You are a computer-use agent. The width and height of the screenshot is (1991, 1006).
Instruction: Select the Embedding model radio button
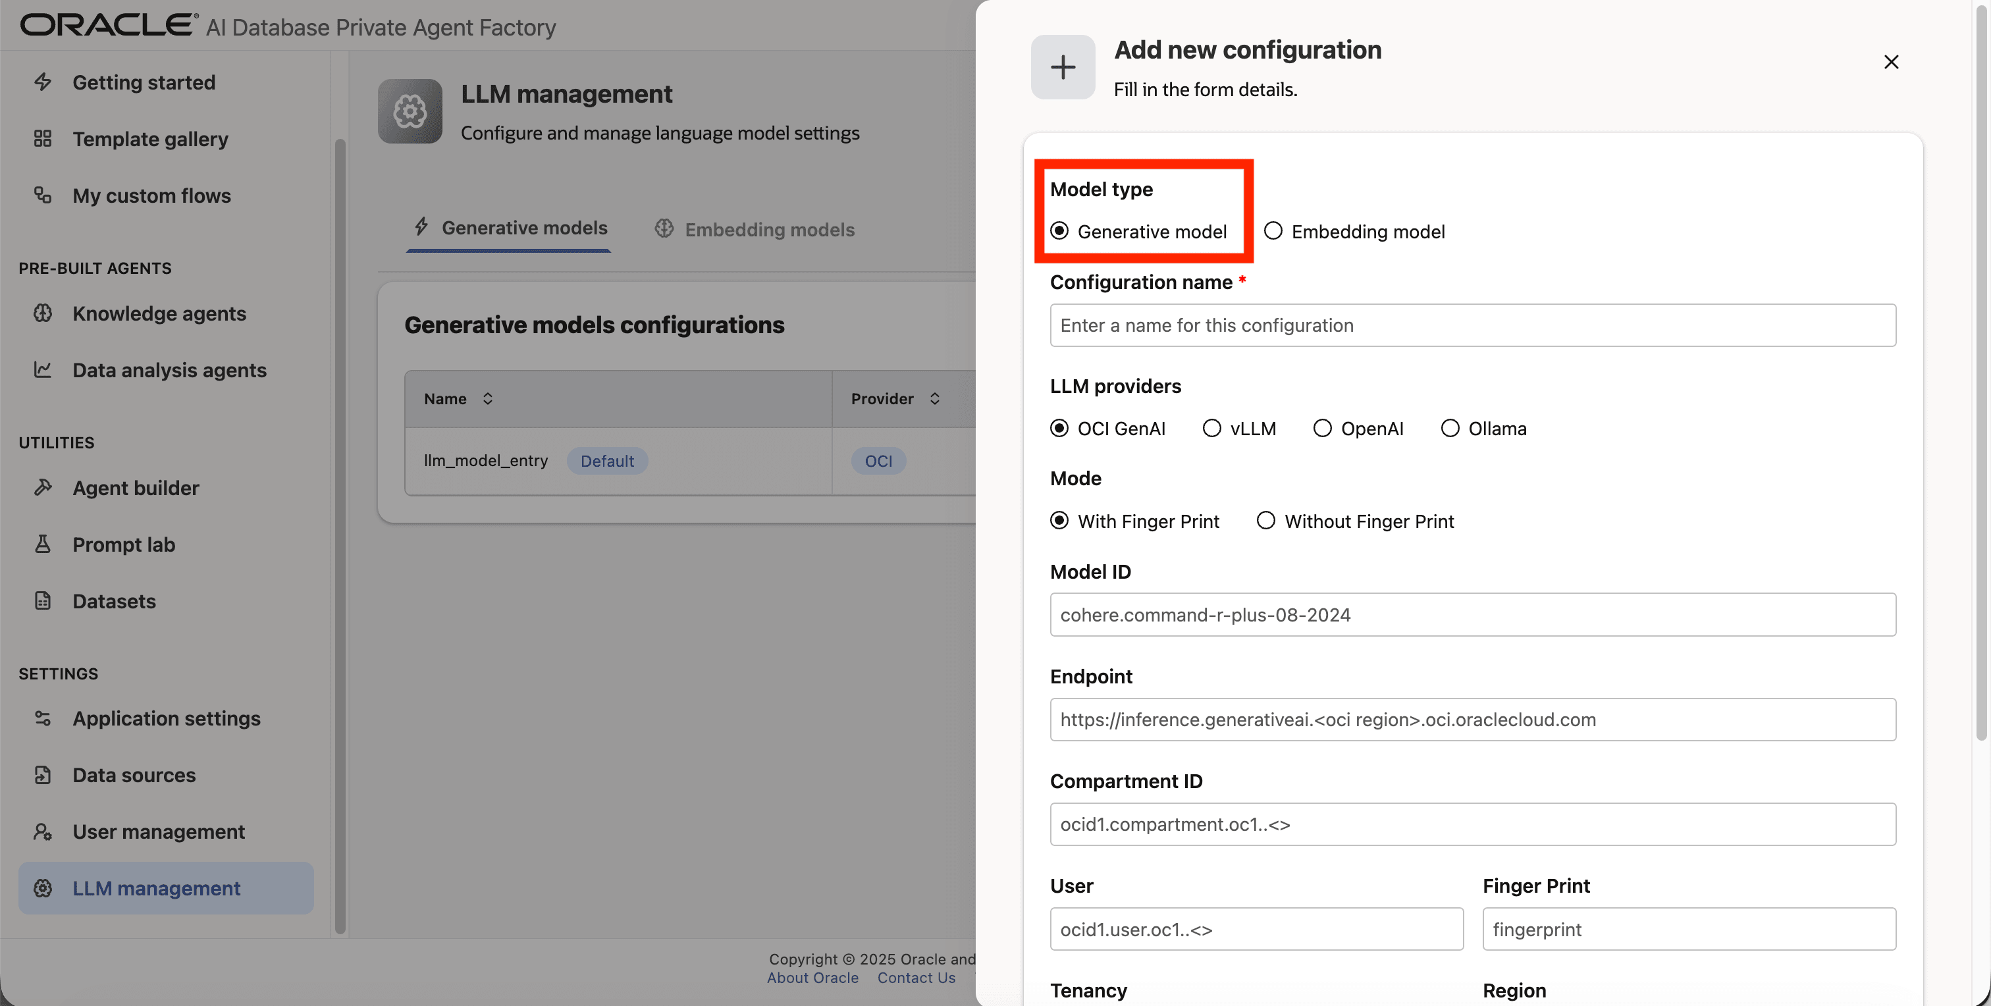[1273, 231]
